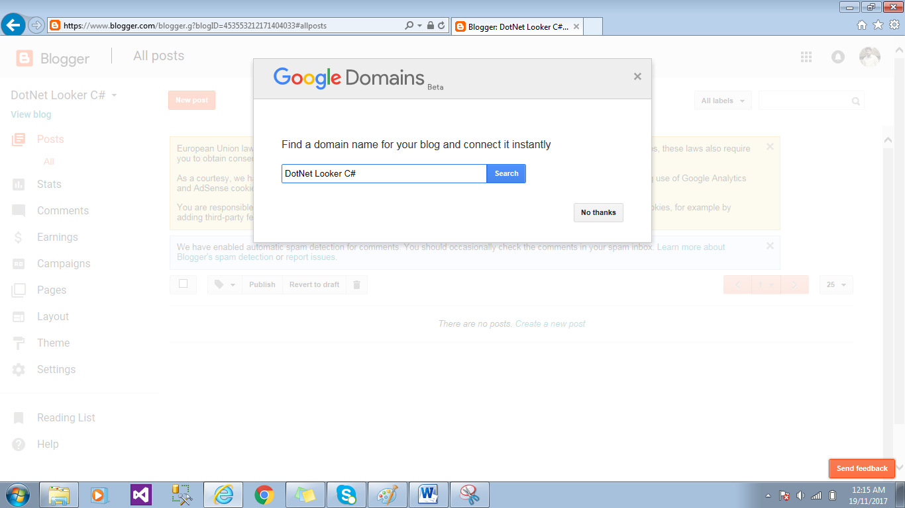The image size is (905, 508).
Task: Open Chrome from the taskbar
Action: [264, 495]
